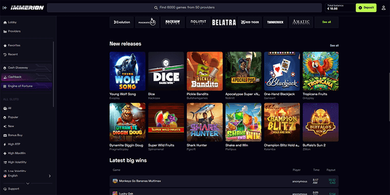This screenshot has height=195, width=390.
Task: Open Champion Blitz Hold and Win thumbnail
Action: click(x=282, y=122)
